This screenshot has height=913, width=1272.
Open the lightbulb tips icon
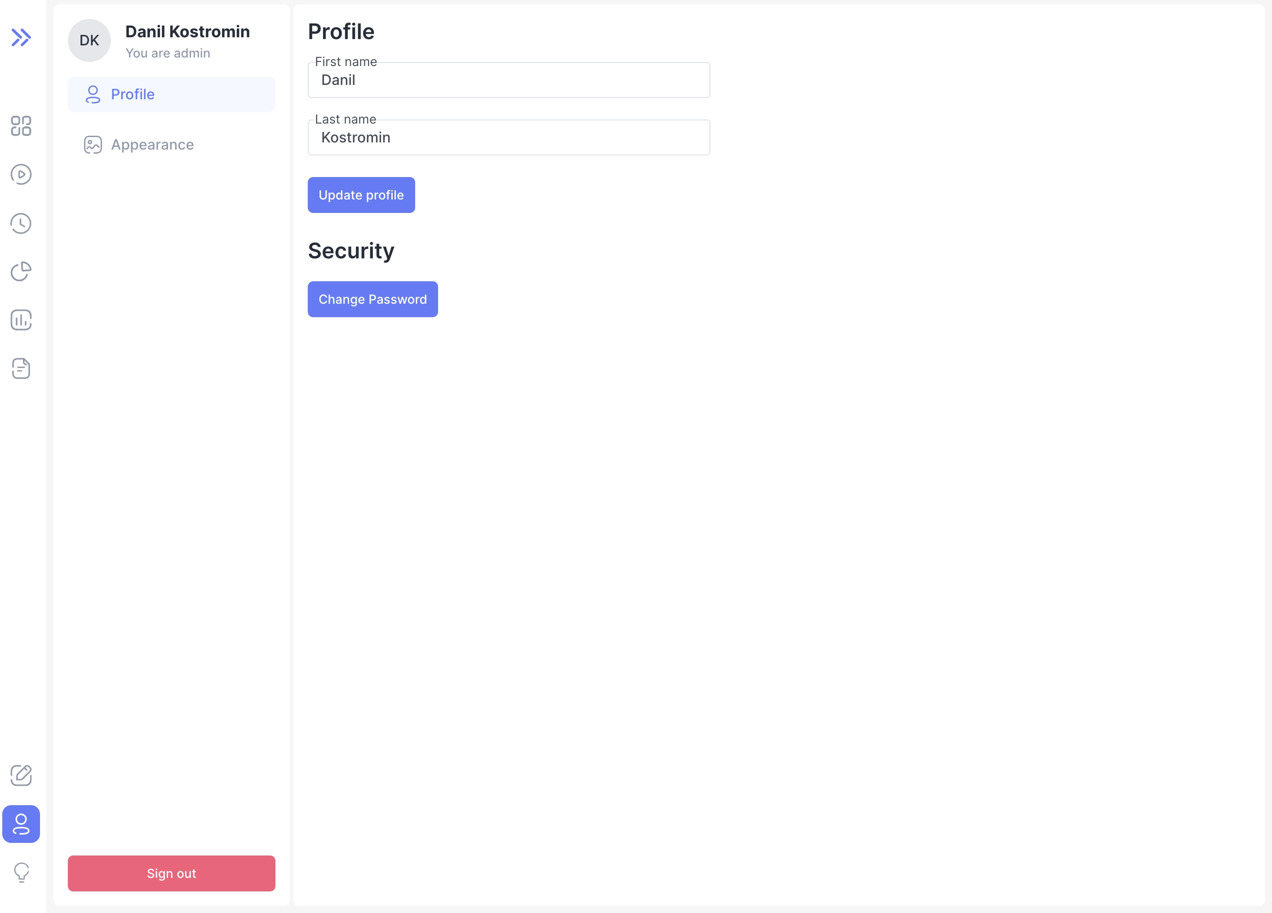21,873
